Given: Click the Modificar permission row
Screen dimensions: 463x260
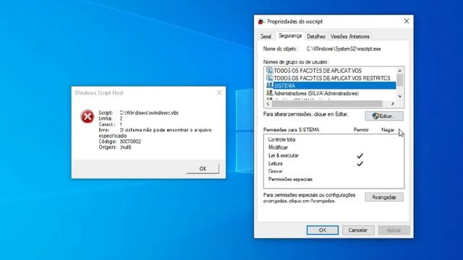Looking at the screenshot, I should click(x=334, y=147).
